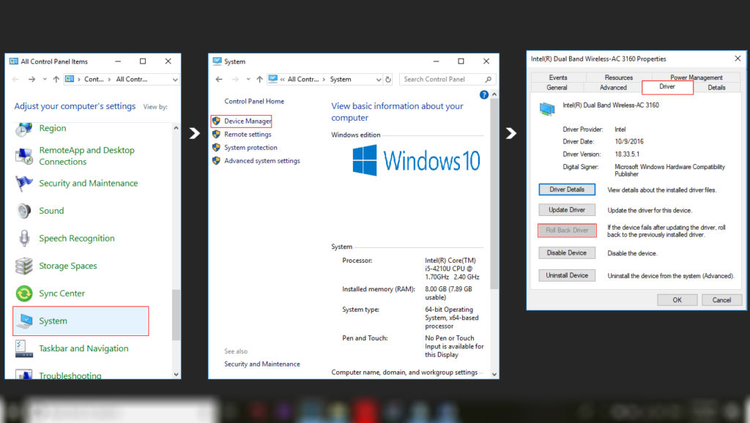Viewport: 750px width, 423px height.
Task: Open the Region globe icon
Action: 24,129
